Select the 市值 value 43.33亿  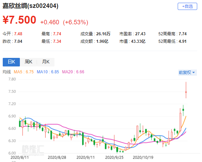[x=138, y=41]
